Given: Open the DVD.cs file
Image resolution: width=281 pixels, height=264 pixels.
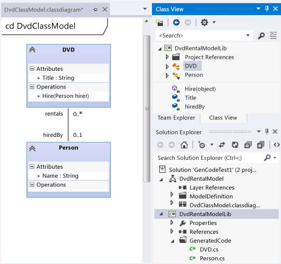Looking at the screenshot, I should 209,249.
